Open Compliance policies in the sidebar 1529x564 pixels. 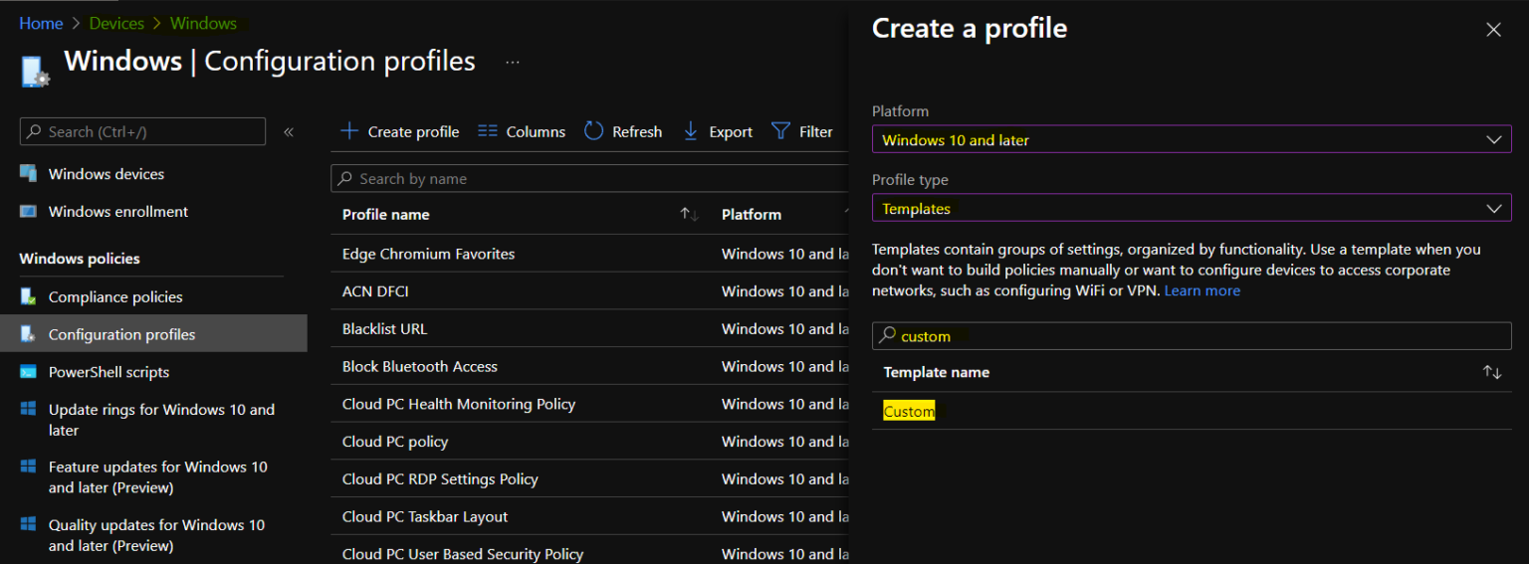115,296
